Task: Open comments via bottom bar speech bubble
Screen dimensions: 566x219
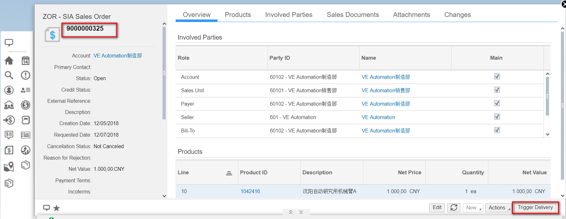Action: (47, 208)
